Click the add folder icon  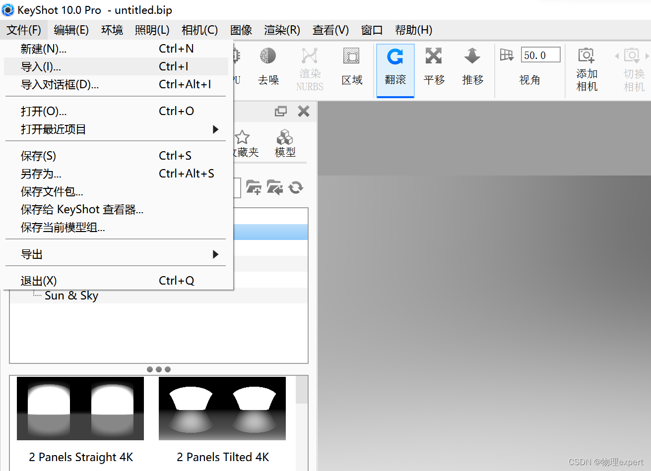pos(254,187)
